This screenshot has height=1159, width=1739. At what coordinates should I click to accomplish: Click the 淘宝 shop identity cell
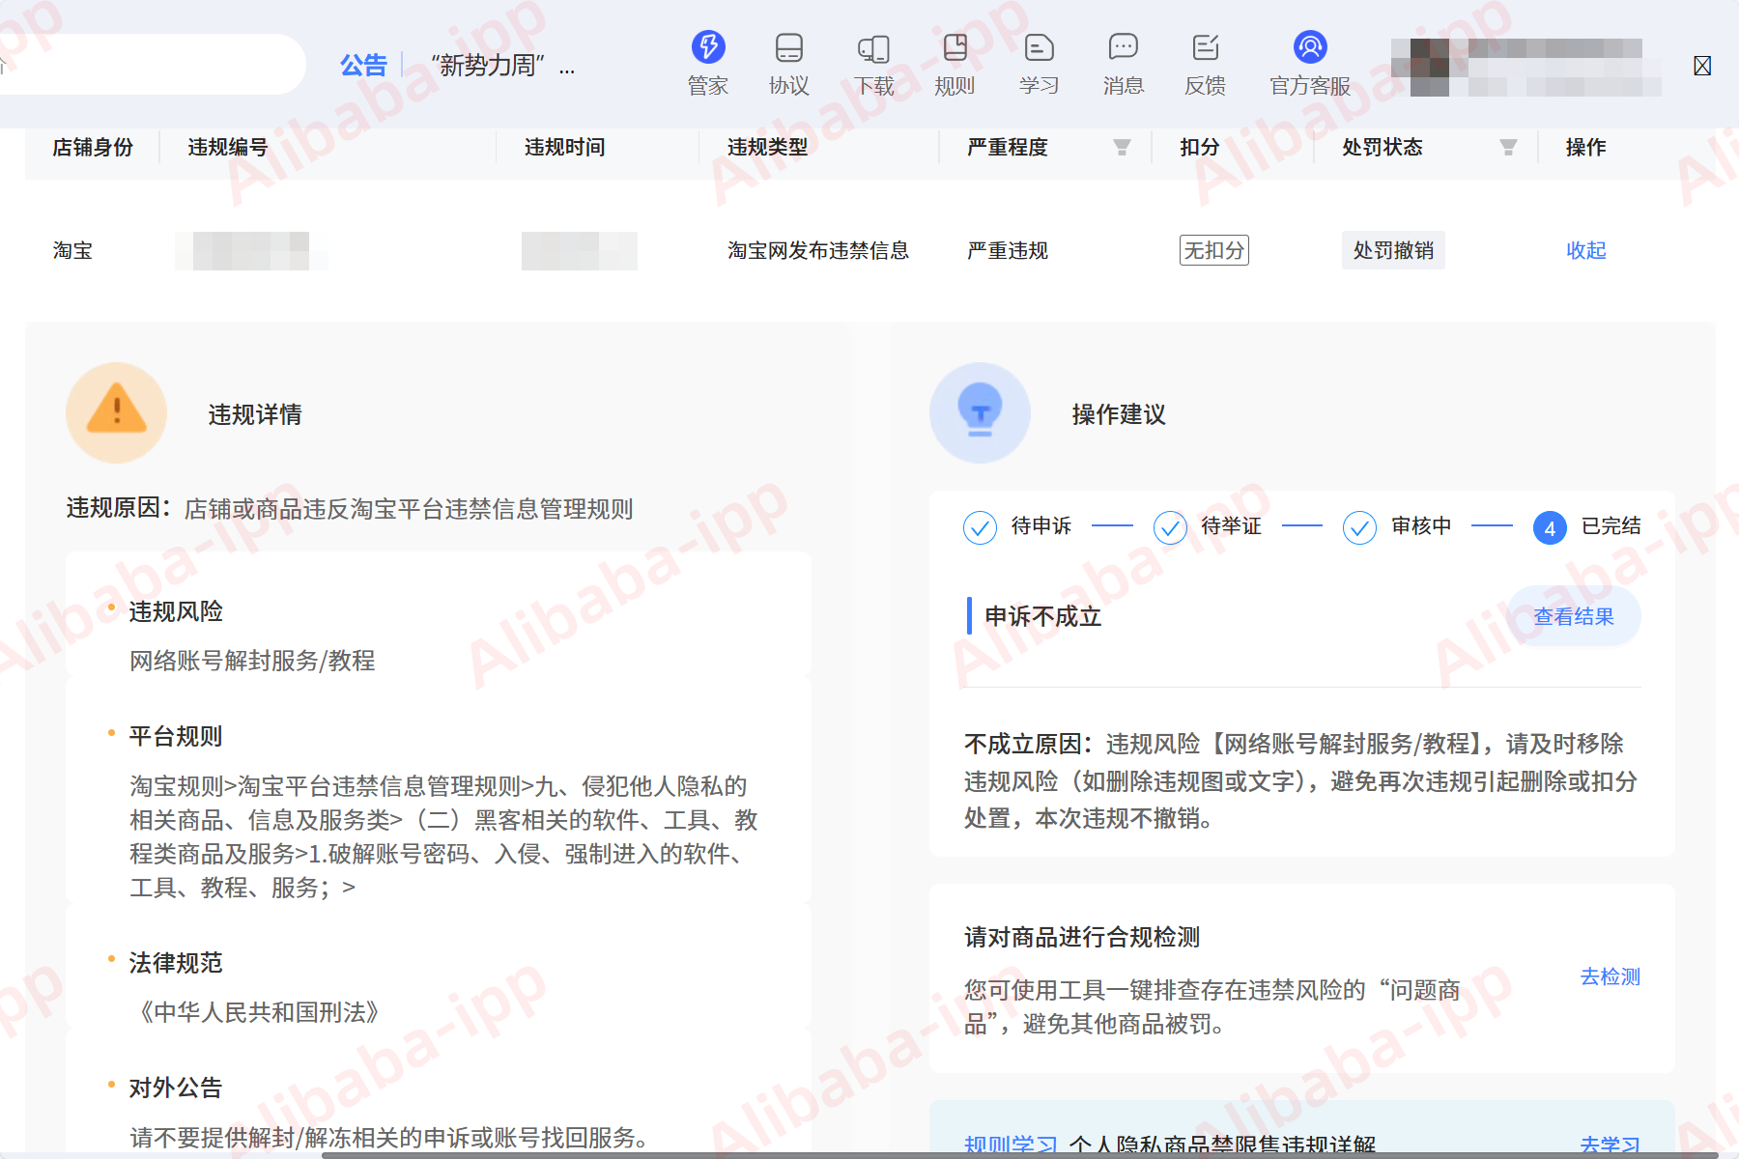pyautogui.click(x=72, y=250)
